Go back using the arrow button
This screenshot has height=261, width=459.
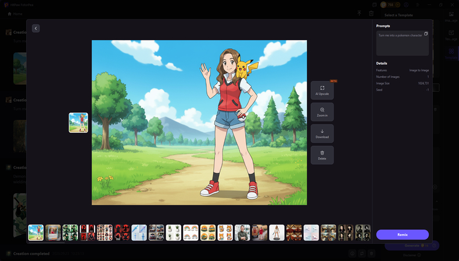click(35, 28)
